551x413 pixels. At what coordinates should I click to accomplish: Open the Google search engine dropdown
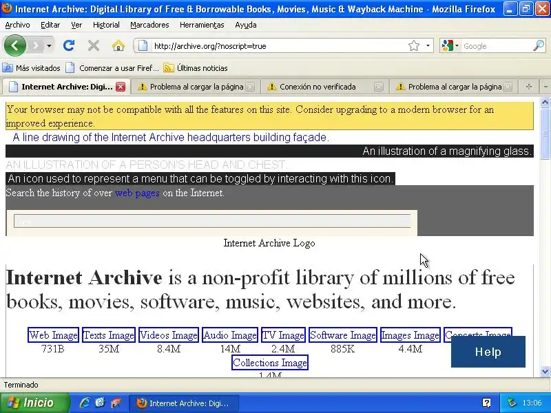457,45
